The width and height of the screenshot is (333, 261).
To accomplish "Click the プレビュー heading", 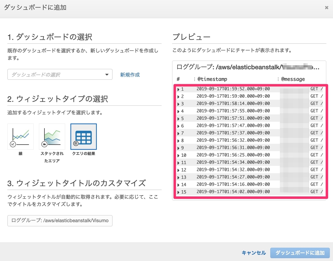I will (x=191, y=37).
